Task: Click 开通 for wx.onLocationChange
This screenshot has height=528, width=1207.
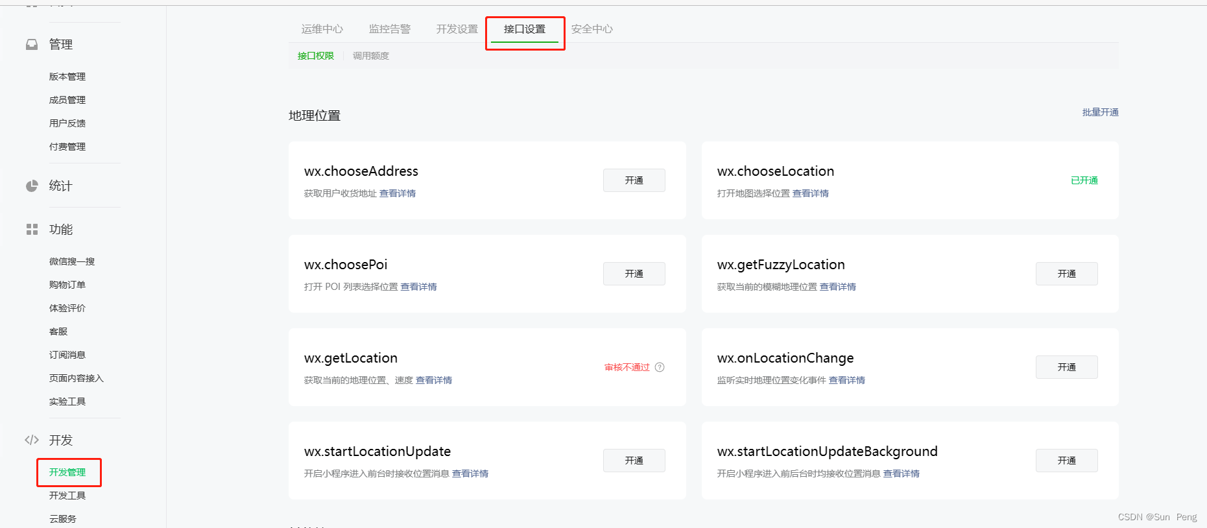Action: pos(1067,367)
